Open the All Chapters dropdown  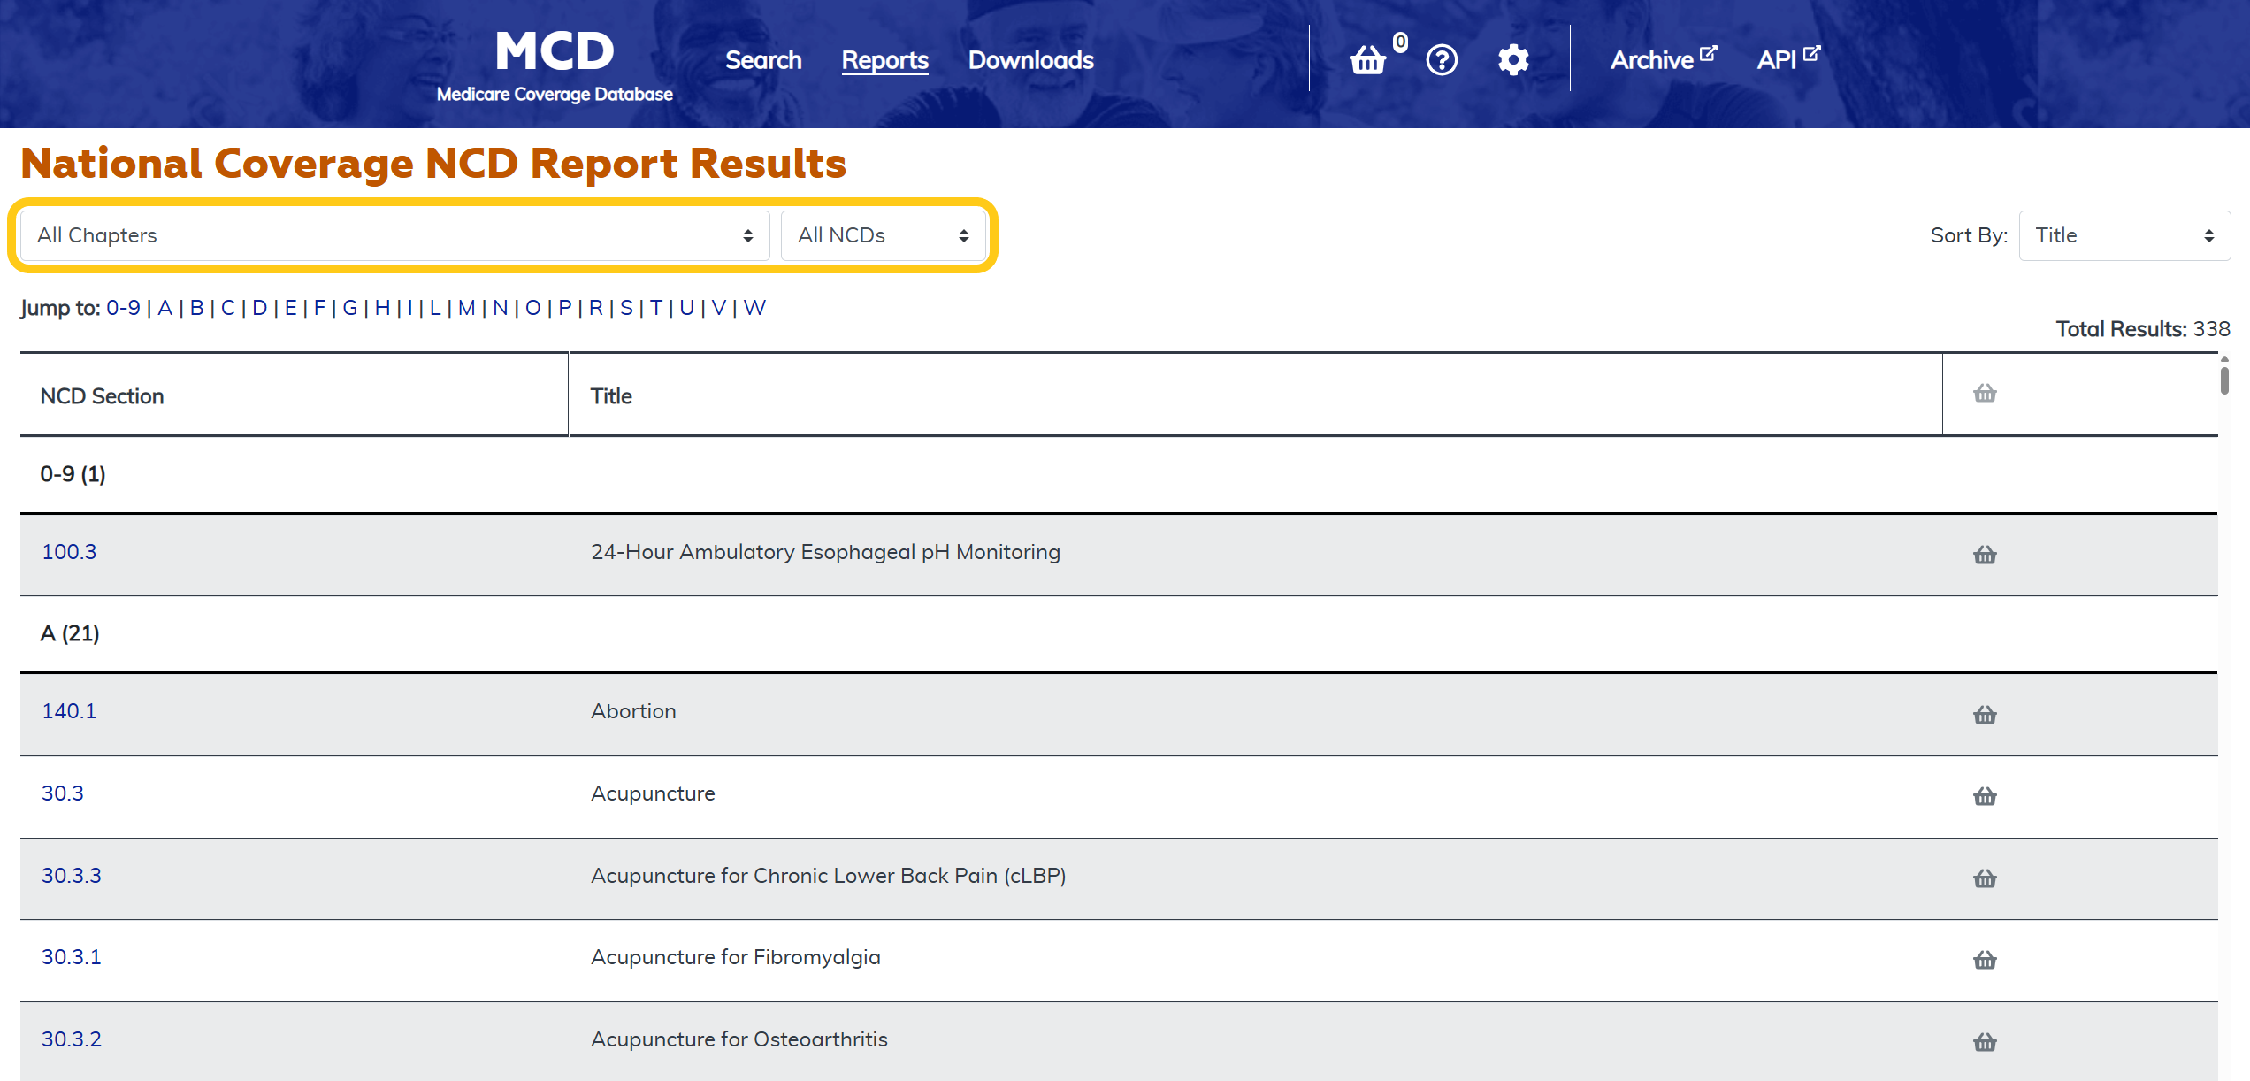394,235
